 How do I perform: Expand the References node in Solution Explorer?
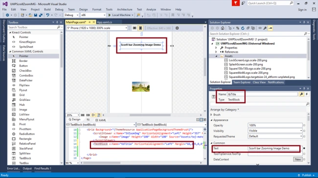216,52
